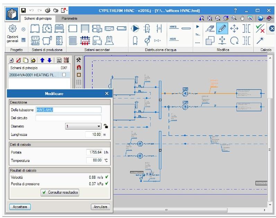Click the save floppy disk icon
Screen dimensions: 276x218
coord(24,10)
